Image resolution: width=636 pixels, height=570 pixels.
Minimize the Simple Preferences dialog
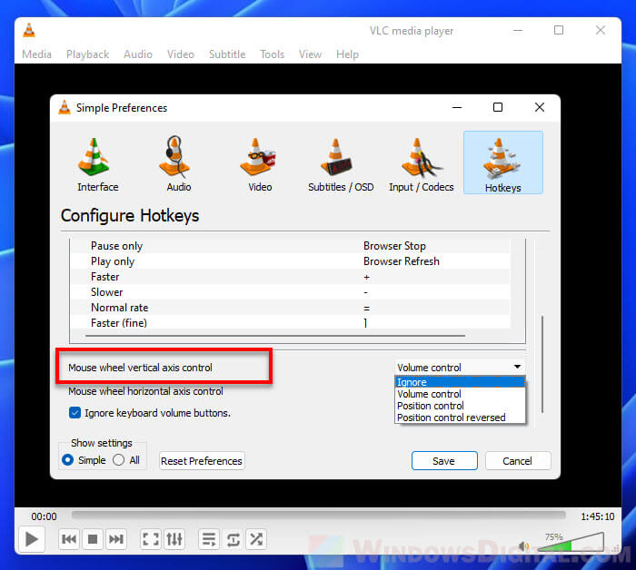tap(457, 107)
